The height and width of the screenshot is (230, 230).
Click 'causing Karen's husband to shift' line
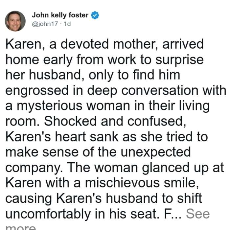coord(104,198)
